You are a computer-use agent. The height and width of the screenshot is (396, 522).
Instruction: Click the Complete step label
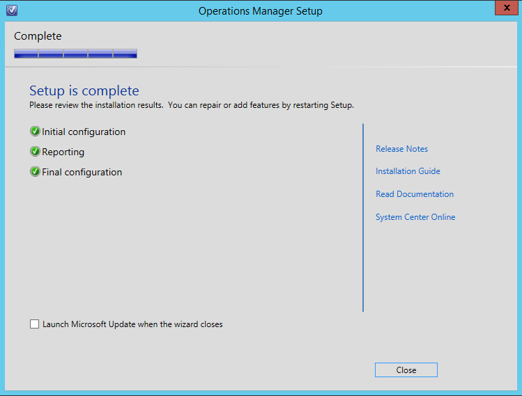click(38, 36)
